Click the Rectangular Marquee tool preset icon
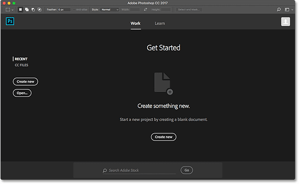This screenshot has width=299, height=184. pos(7,9)
